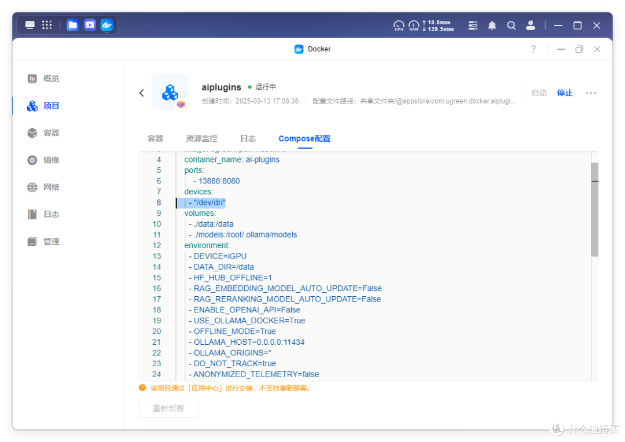625x442 pixels.
Task: Switch to the 日志 tab
Action: pos(248,138)
